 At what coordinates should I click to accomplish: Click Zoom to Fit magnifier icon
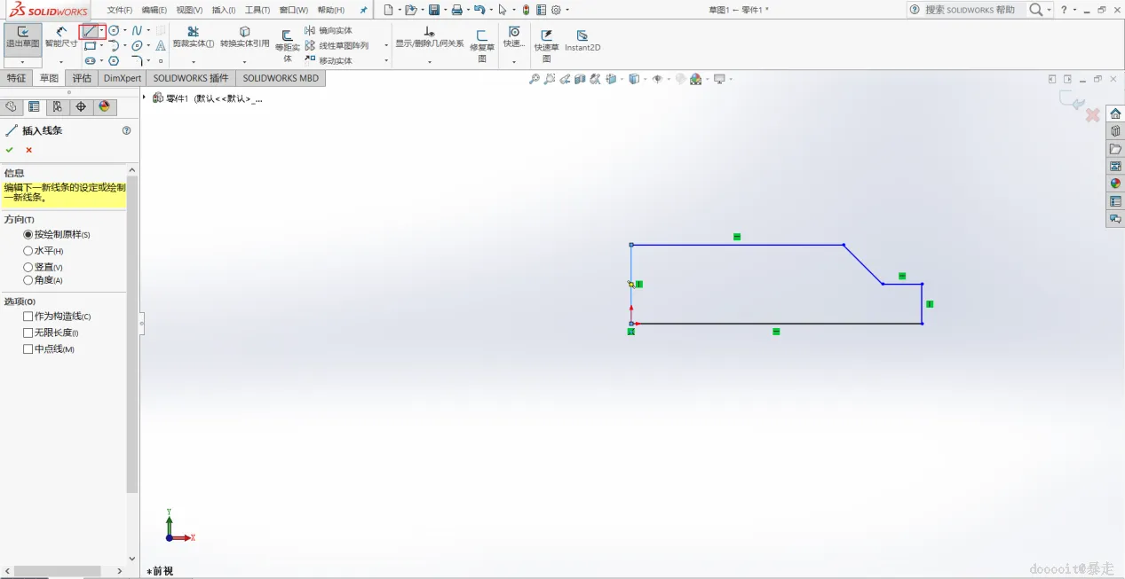pos(534,79)
